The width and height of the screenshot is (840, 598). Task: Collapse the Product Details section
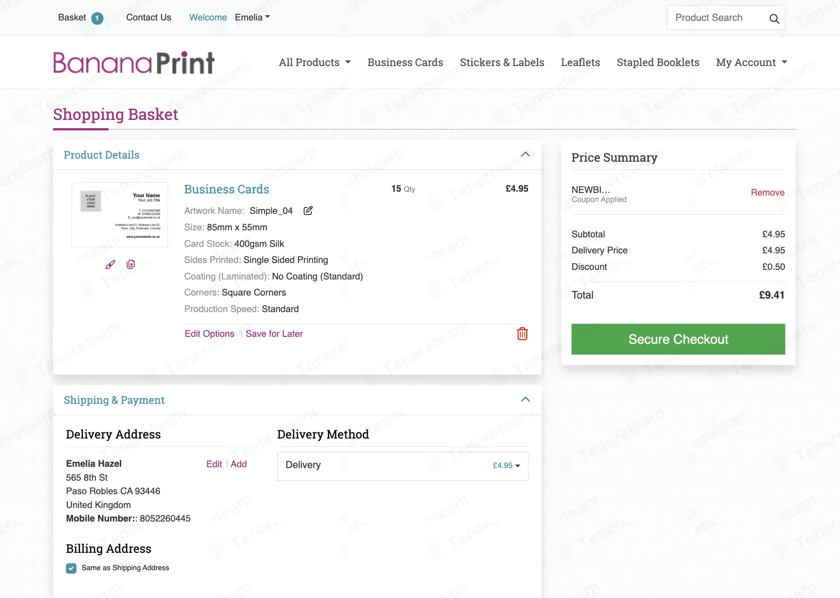click(x=526, y=154)
